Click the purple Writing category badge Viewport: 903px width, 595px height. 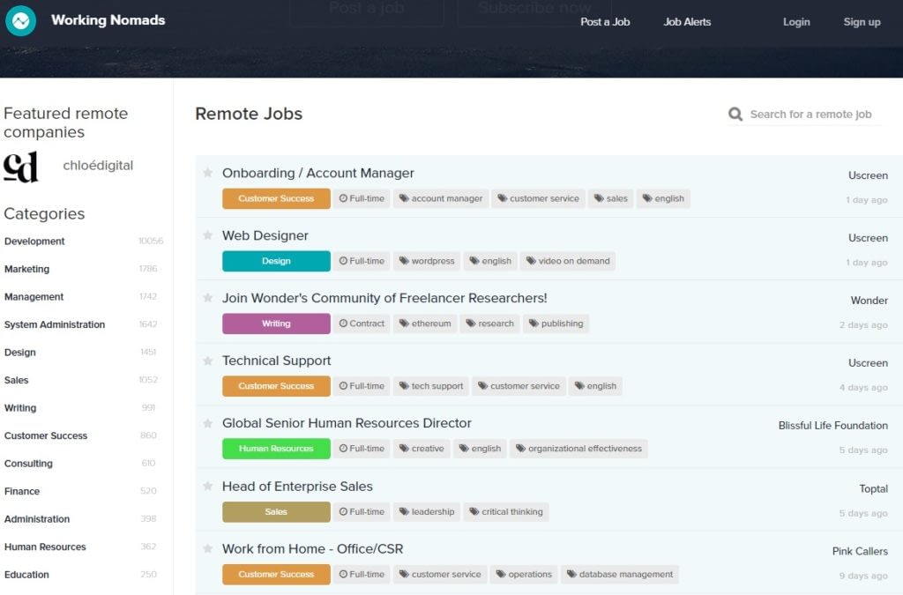pos(276,324)
